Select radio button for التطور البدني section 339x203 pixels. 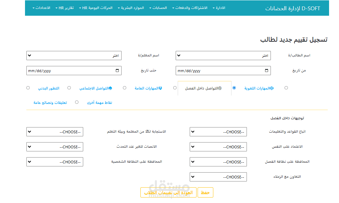pyautogui.click(x=69, y=88)
